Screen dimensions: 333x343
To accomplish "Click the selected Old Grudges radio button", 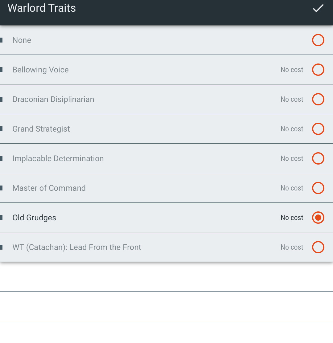I will click(x=318, y=218).
